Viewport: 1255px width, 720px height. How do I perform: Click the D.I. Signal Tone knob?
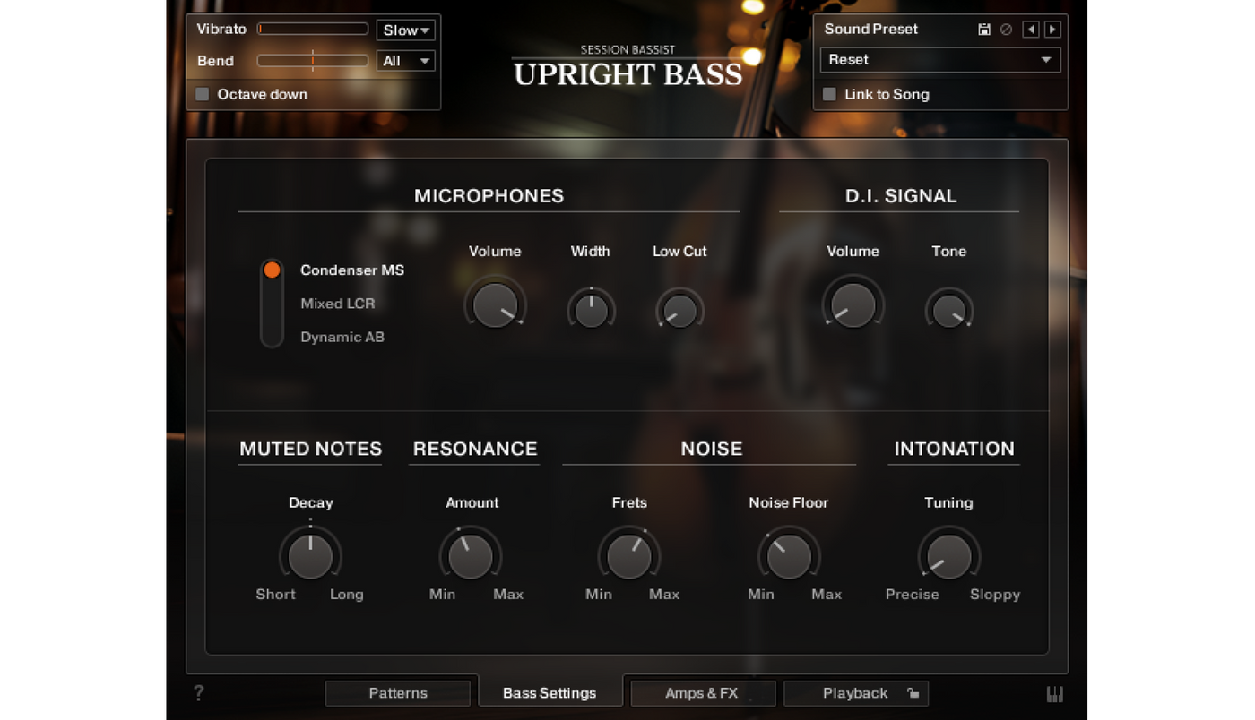948,310
